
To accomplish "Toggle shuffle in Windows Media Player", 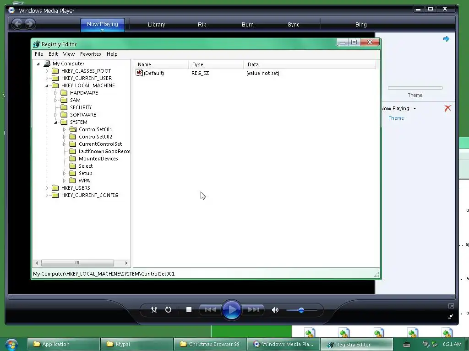I will [154, 310].
